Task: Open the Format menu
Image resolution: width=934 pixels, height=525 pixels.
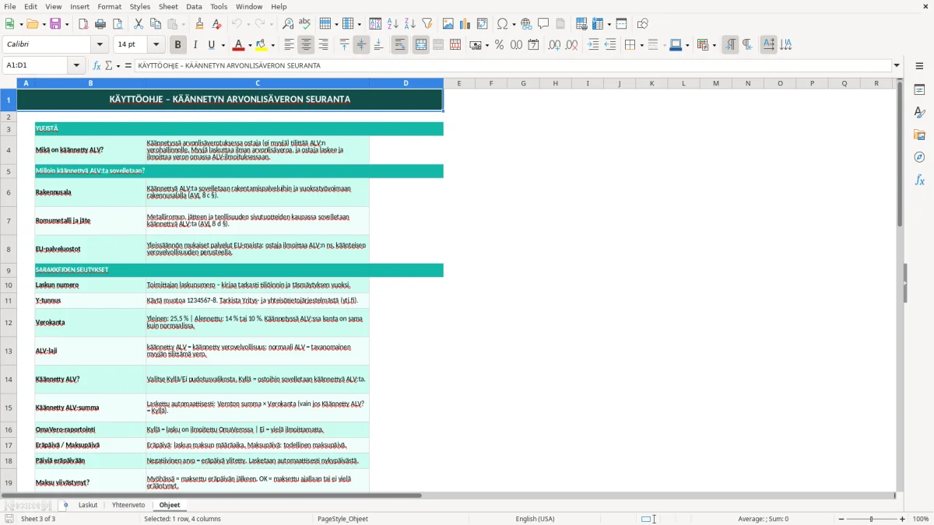Action: (x=109, y=6)
